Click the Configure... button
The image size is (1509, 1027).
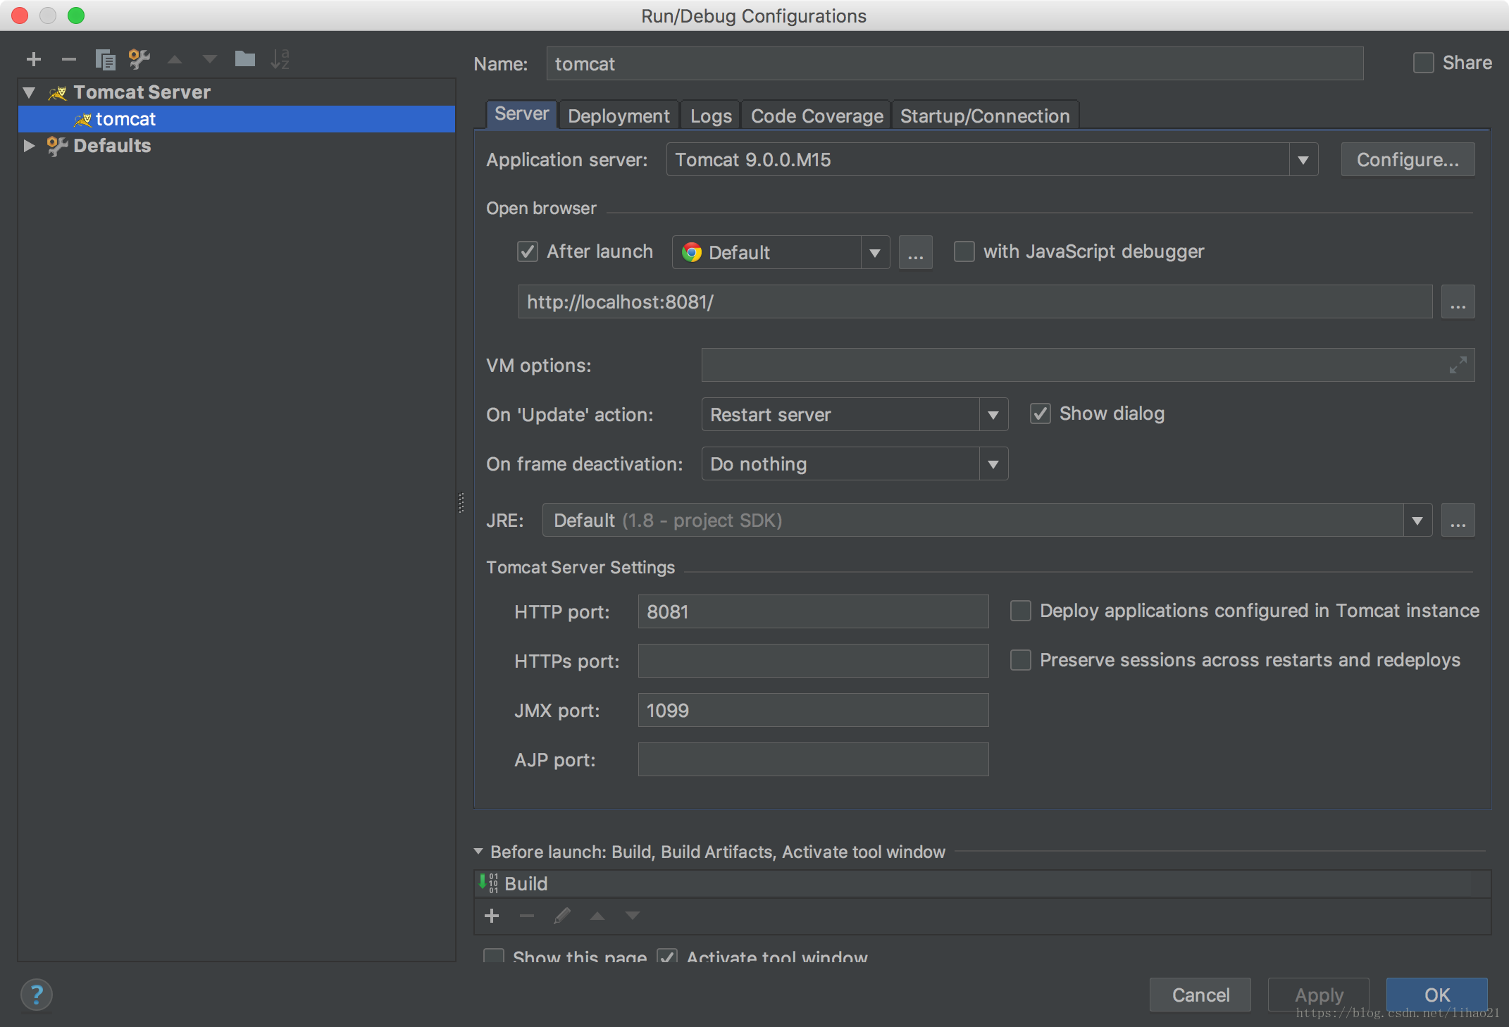tap(1407, 160)
